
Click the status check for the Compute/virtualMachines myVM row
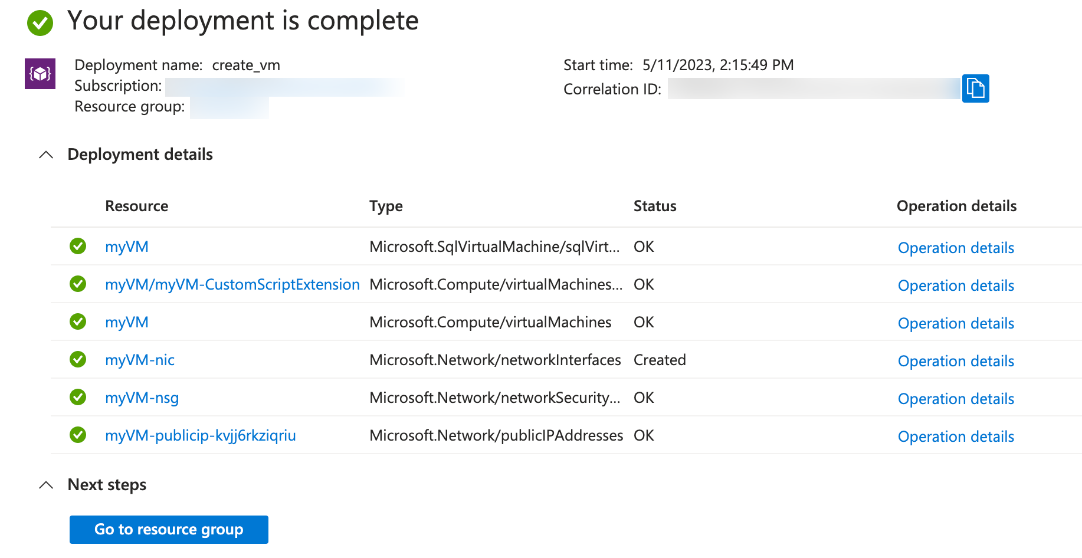point(78,321)
